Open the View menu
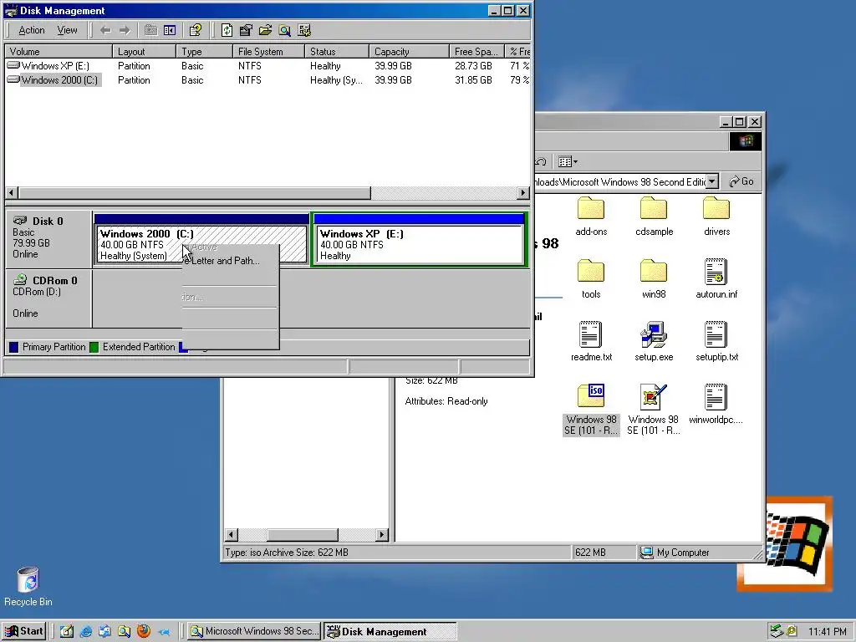The width and height of the screenshot is (856, 642). [x=67, y=30]
